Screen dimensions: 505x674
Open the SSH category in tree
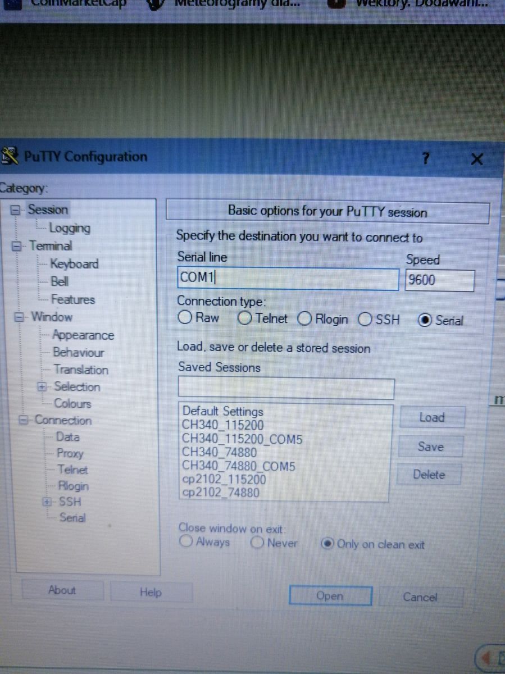[70, 502]
